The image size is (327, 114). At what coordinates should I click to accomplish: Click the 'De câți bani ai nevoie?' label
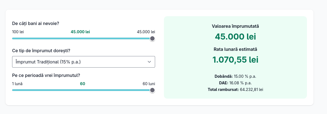pyautogui.click(x=35, y=23)
